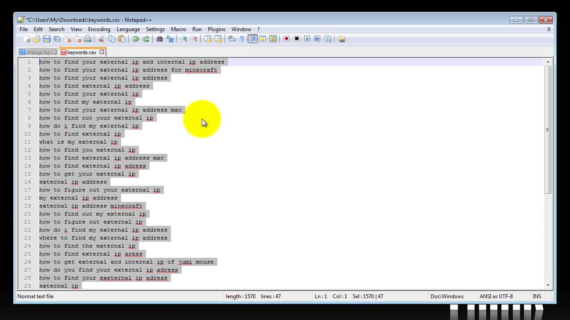The height and width of the screenshot is (320, 570).
Task: Switch to the change.log tab
Action: coord(38,52)
